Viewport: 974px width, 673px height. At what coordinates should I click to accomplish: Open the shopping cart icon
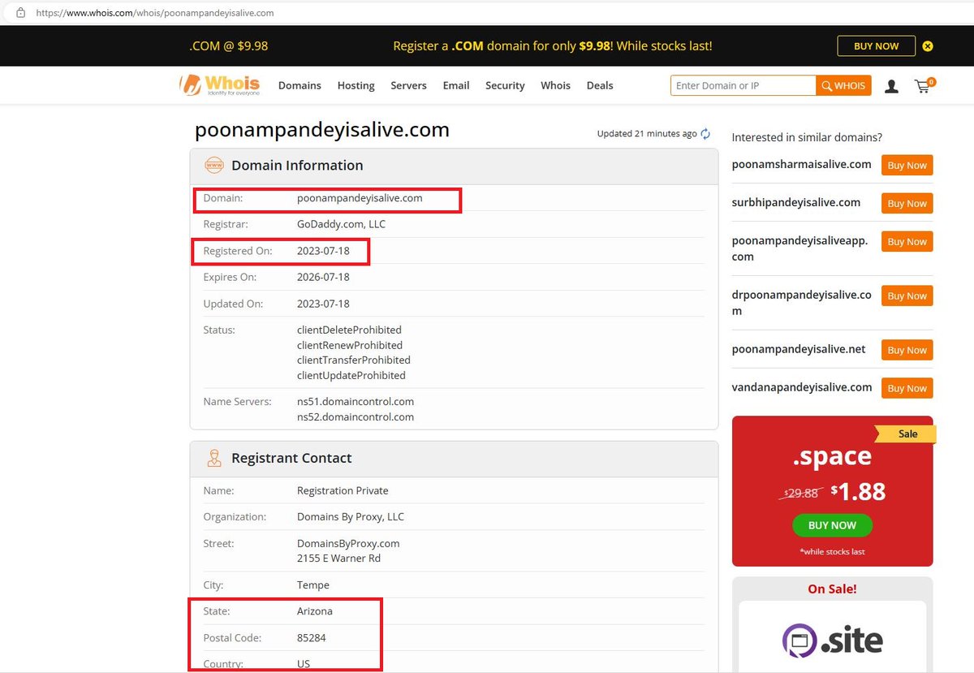click(x=924, y=85)
